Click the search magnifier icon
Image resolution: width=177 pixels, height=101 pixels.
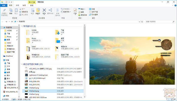173,22
